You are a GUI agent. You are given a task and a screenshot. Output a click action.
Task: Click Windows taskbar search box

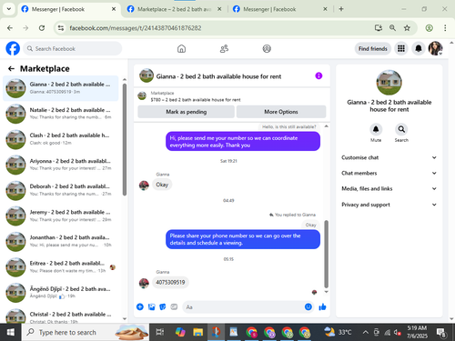[x=86, y=333]
